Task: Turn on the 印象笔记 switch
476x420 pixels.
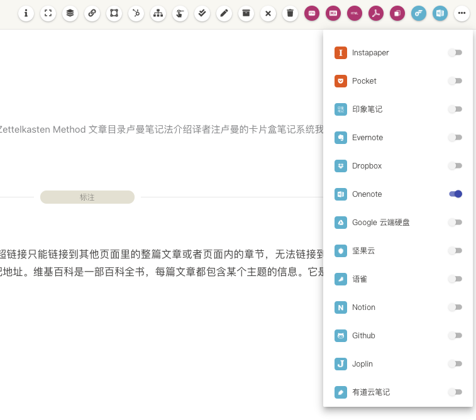Action: pos(455,109)
